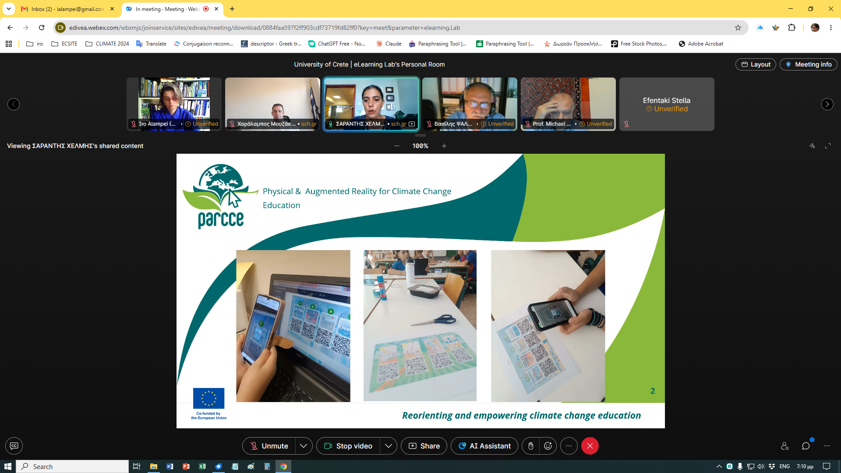Open the Layout options menu

click(x=756, y=64)
